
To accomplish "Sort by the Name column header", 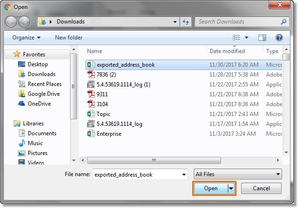I will 94,51.
